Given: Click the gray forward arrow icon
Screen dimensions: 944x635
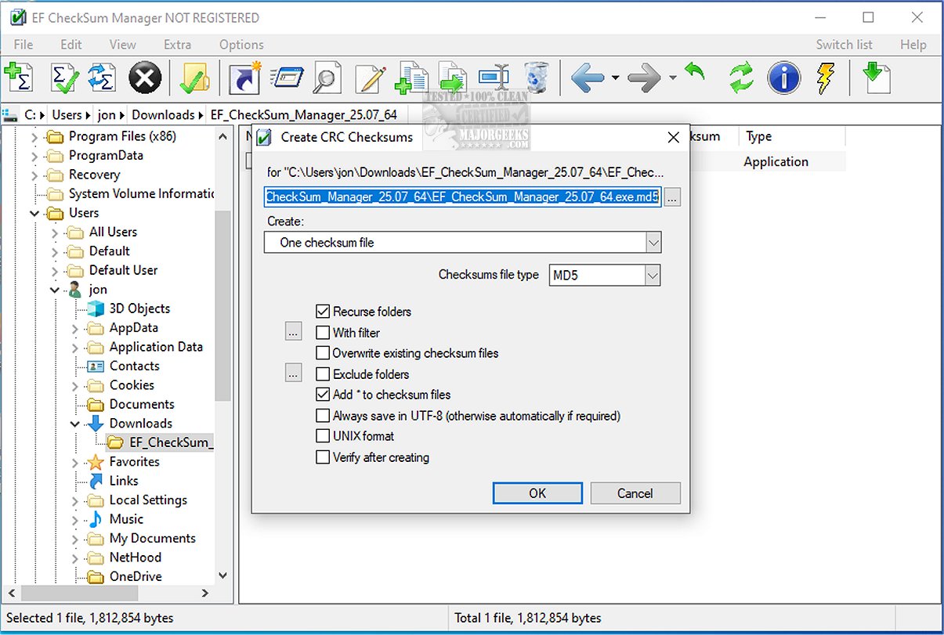Looking at the screenshot, I should (x=645, y=78).
